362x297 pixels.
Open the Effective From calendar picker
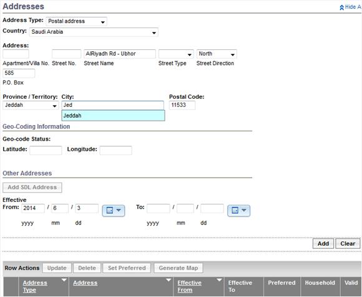tap(114, 211)
